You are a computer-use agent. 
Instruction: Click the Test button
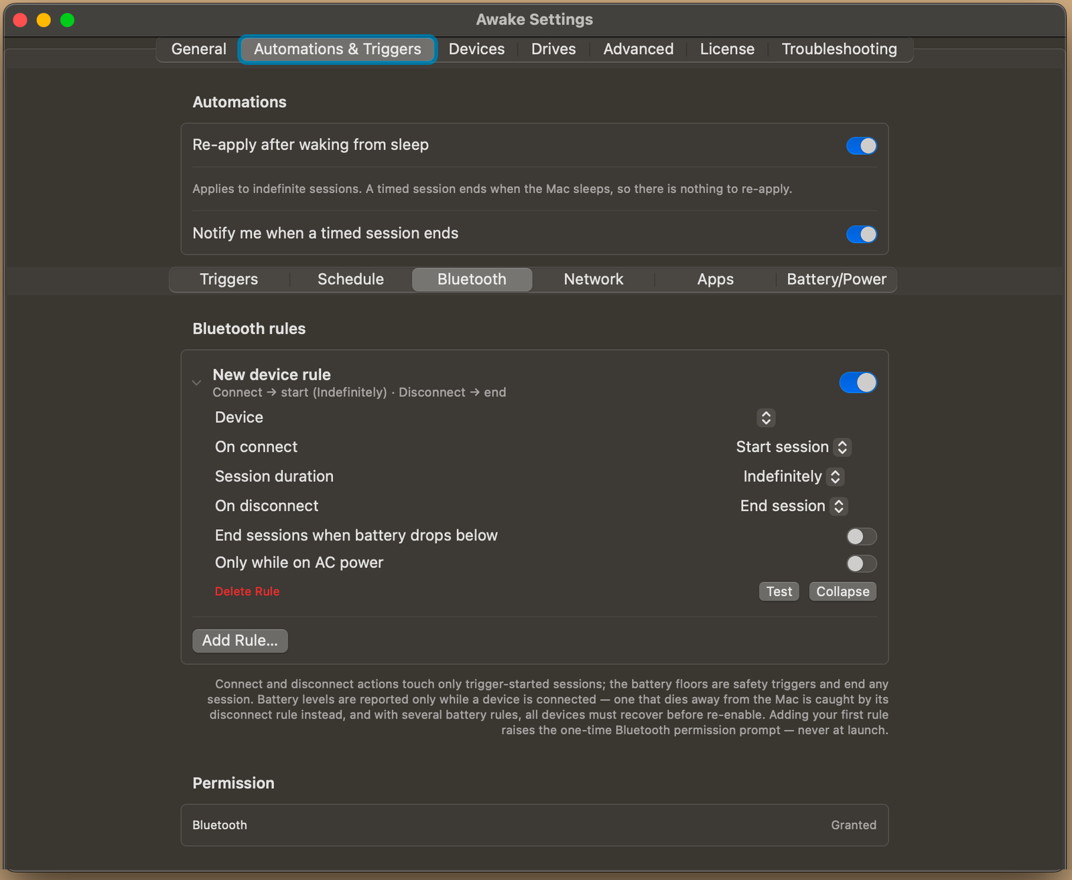click(779, 591)
